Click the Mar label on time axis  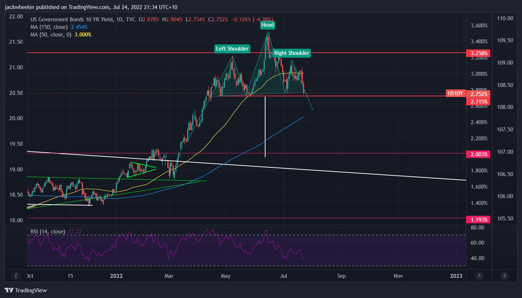point(169,276)
